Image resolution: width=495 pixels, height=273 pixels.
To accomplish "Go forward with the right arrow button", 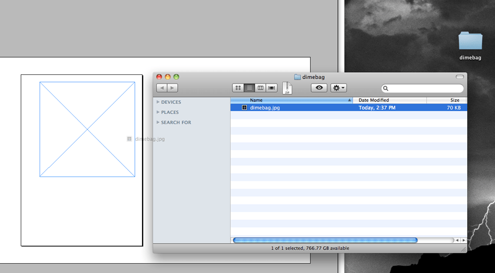I will [172, 88].
